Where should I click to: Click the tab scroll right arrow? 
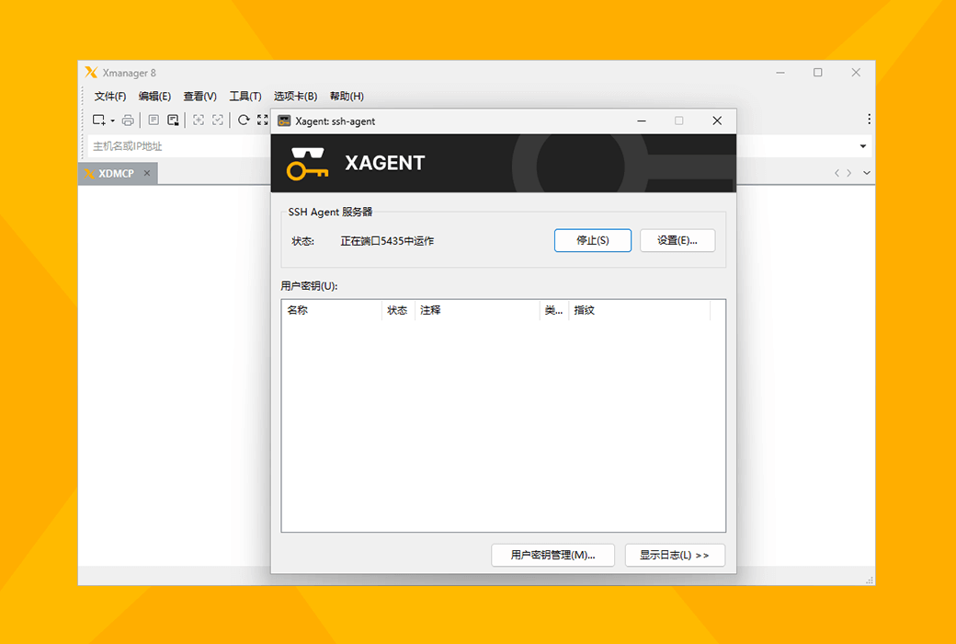click(x=848, y=173)
